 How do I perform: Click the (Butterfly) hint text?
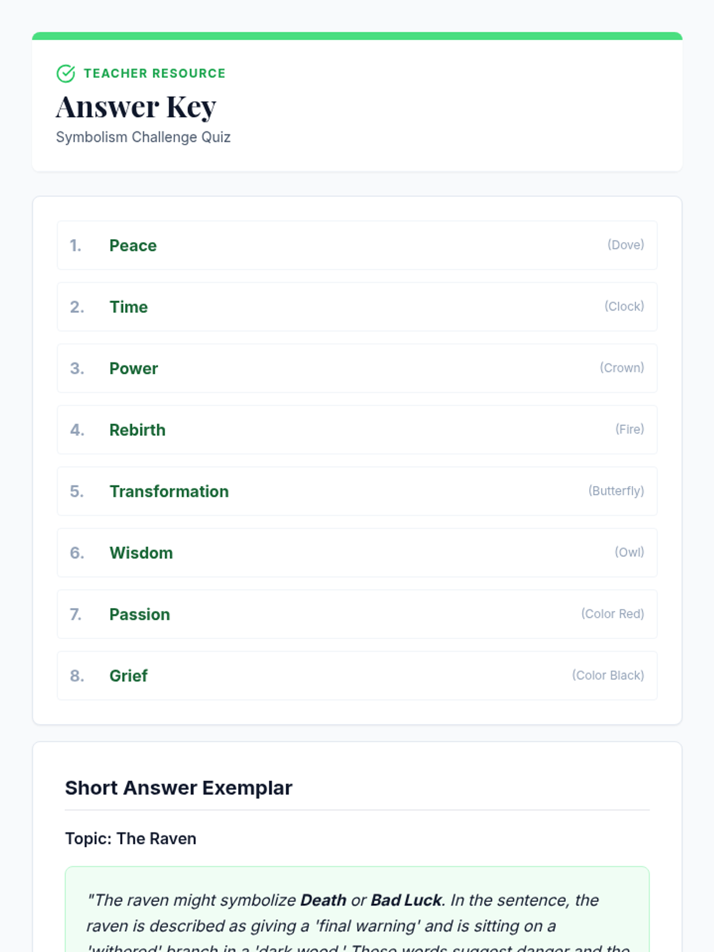(x=616, y=491)
